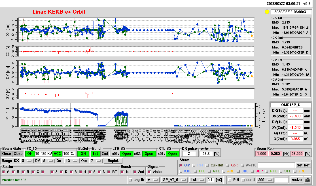Screen dimensions: 316x186
Task: Select the 1st bunch in Bunch selector
Action: [x=96, y=154]
